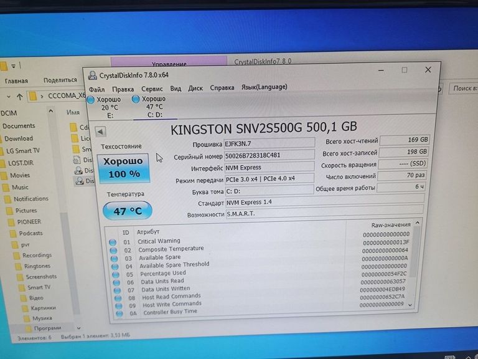The height and width of the screenshot is (359, 478).
Task: Open the Вид menu
Action: click(176, 89)
